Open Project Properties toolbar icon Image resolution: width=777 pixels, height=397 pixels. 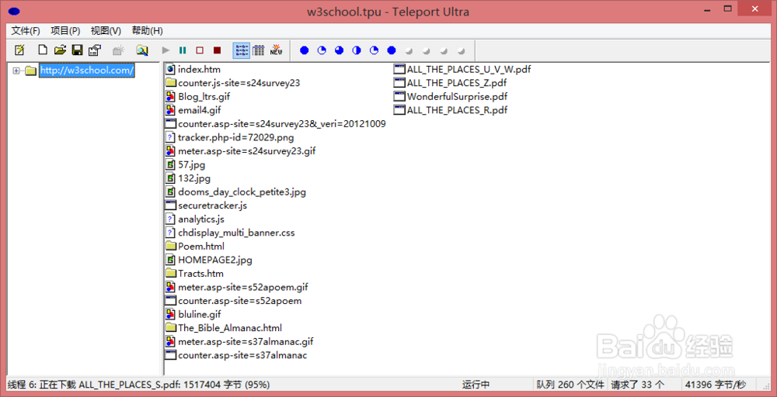point(94,50)
